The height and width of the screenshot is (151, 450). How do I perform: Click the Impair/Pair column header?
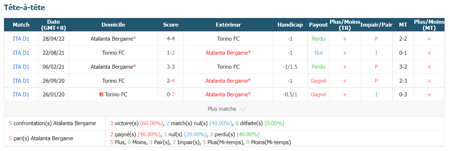376,25
